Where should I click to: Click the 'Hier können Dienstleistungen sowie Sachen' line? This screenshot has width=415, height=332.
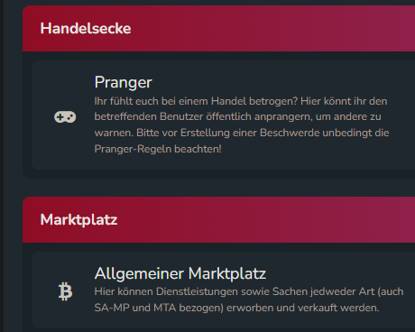(x=249, y=291)
